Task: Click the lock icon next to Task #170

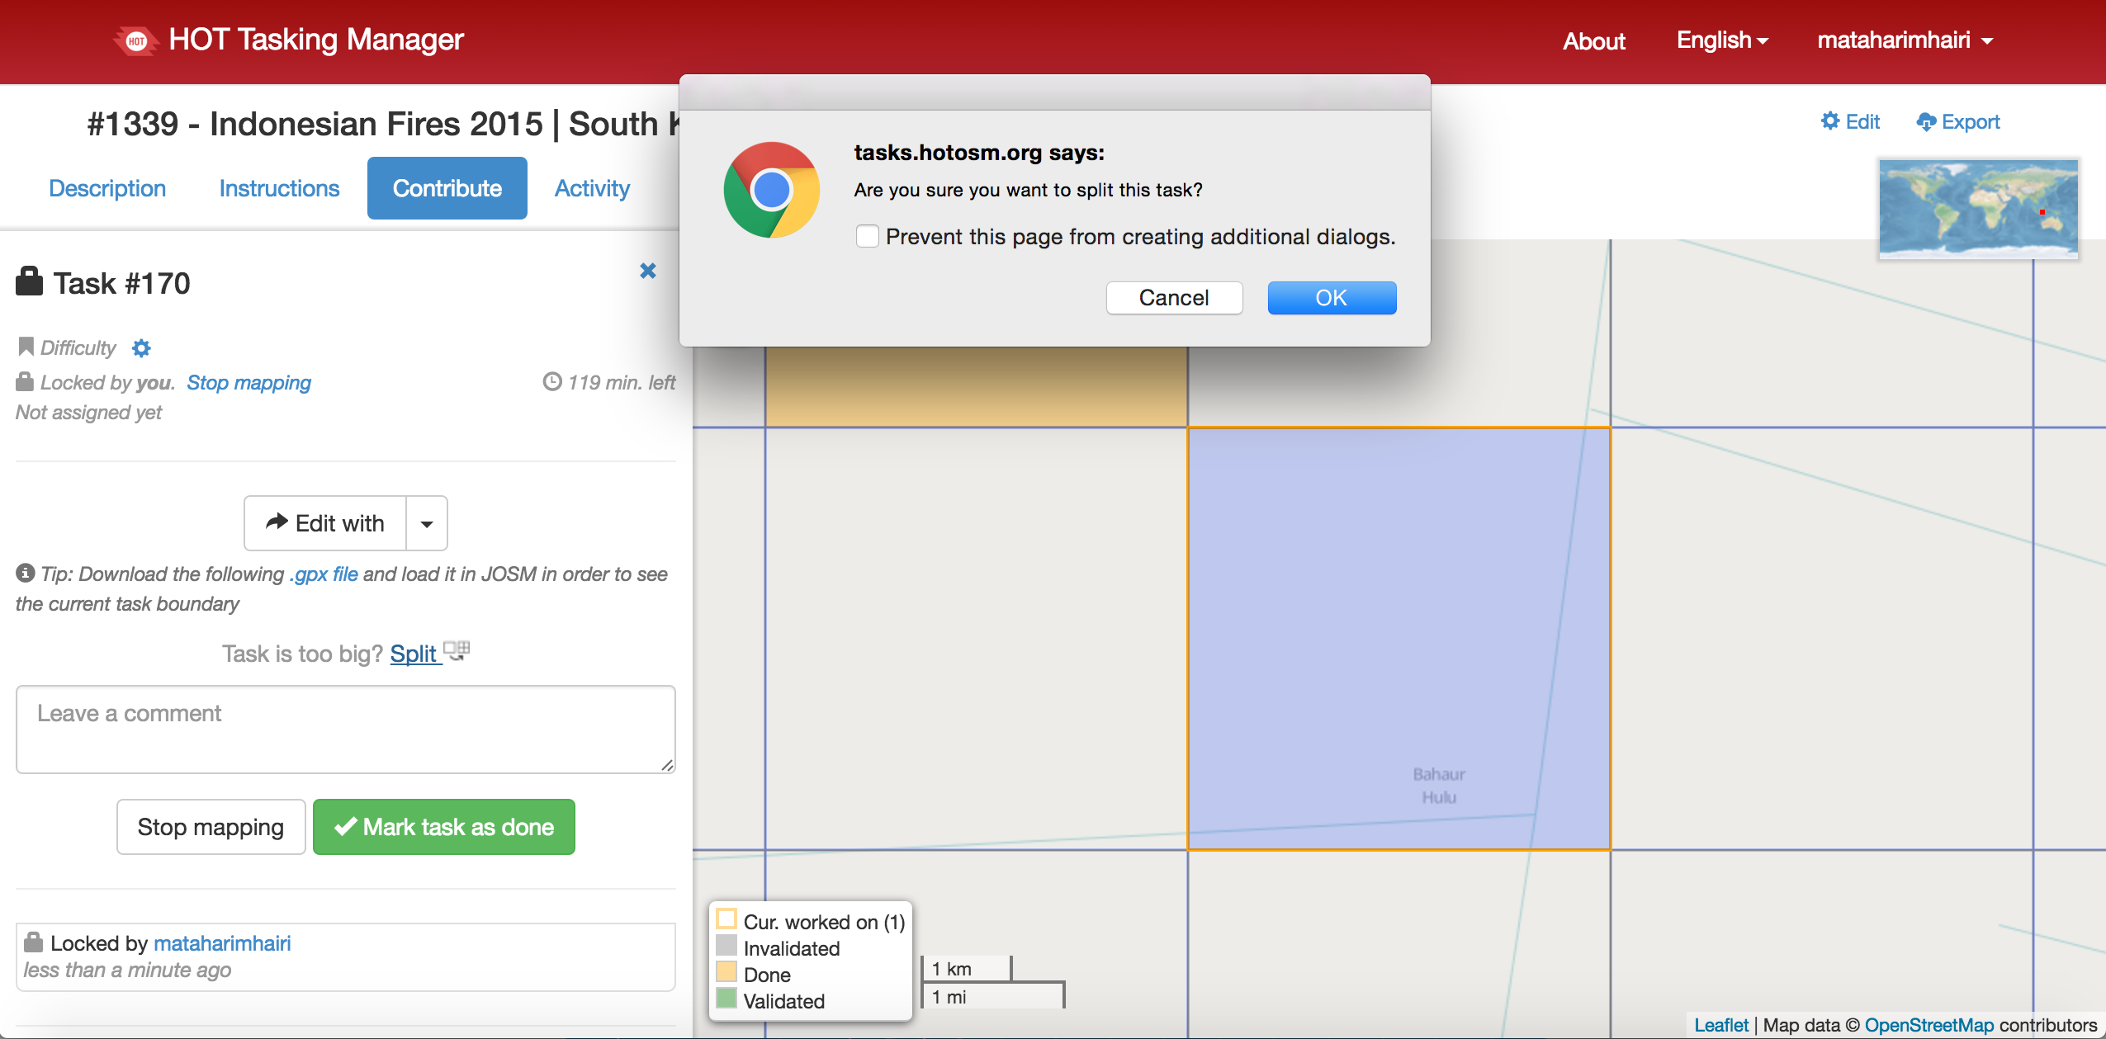Action: click(29, 281)
